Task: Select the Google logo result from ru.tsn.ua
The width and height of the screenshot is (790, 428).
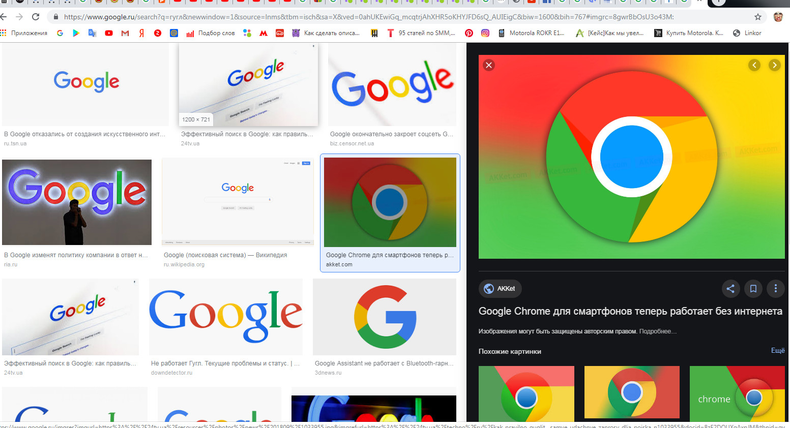Action: click(x=85, y=84)
